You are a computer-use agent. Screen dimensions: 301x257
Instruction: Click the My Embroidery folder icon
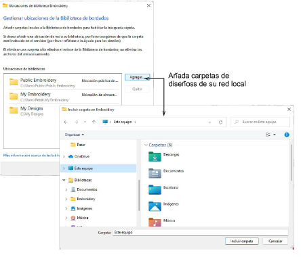14,96
